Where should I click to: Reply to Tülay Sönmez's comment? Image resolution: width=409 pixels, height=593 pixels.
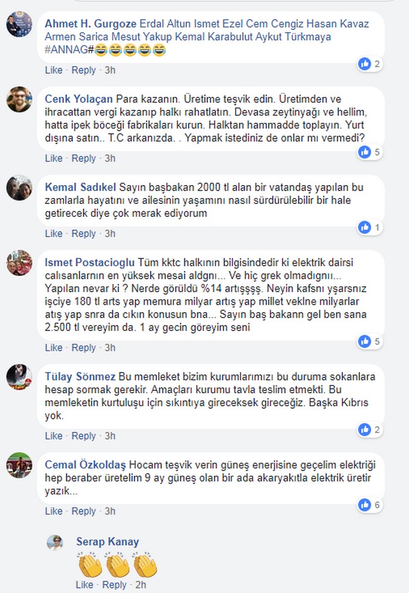[84, 435]
